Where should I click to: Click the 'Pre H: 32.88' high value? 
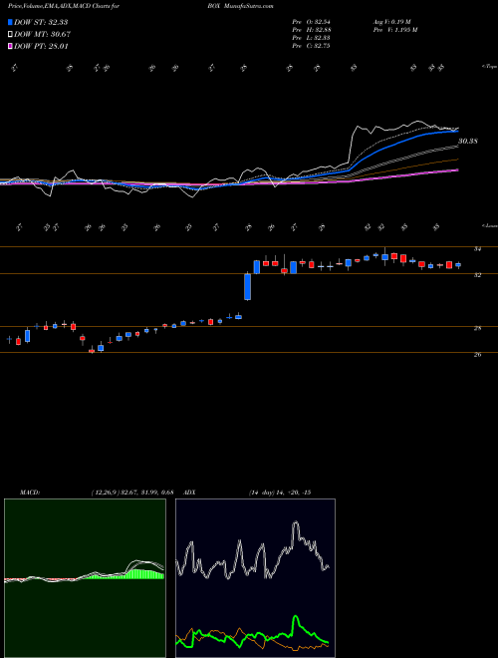[311, 30]
